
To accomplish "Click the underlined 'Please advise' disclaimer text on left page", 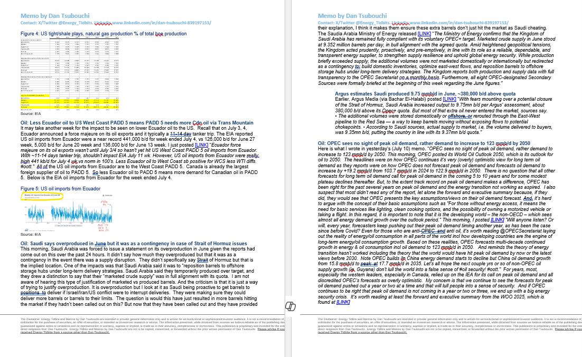I will 270,329.
